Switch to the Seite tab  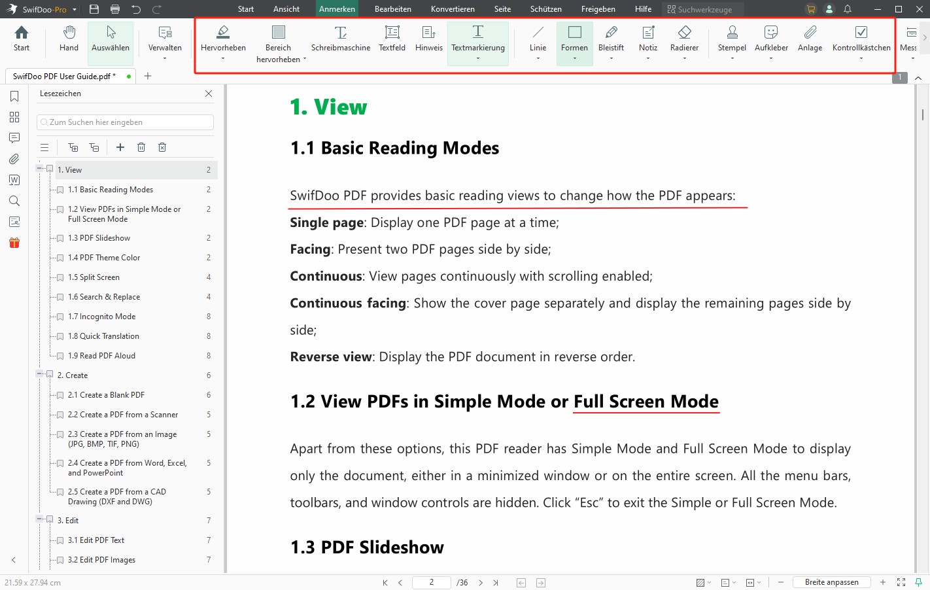502,9
